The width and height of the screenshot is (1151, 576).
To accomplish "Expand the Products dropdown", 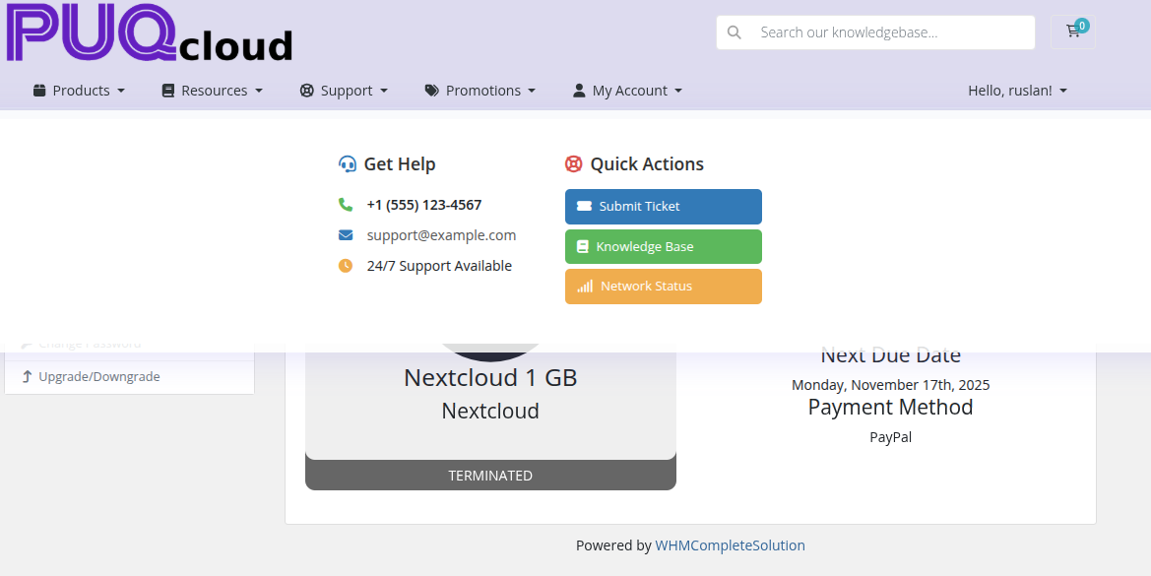I will point(78,90).
